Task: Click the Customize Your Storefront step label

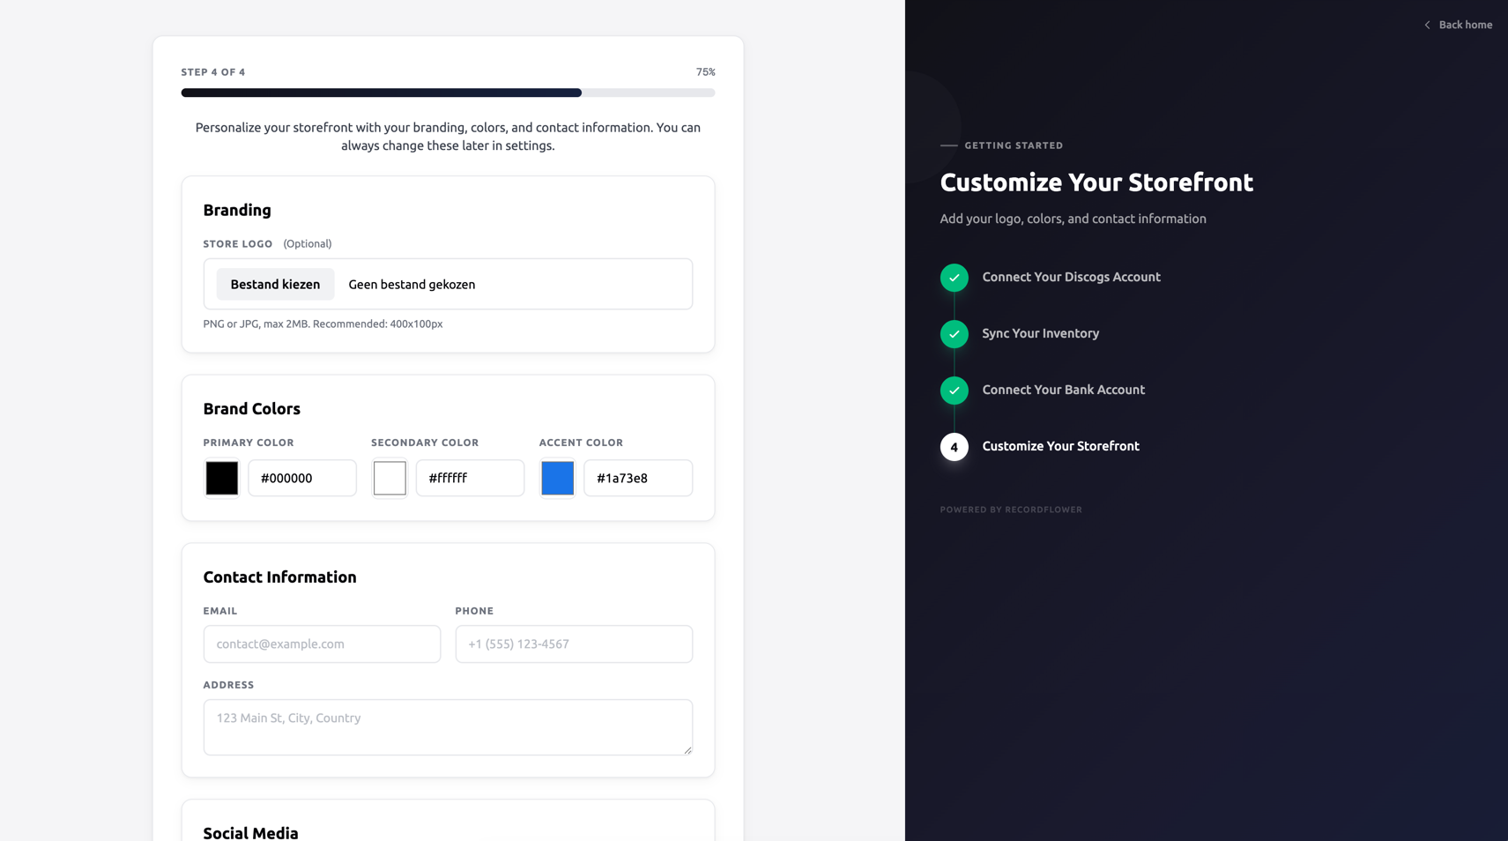Action: 1059,446
